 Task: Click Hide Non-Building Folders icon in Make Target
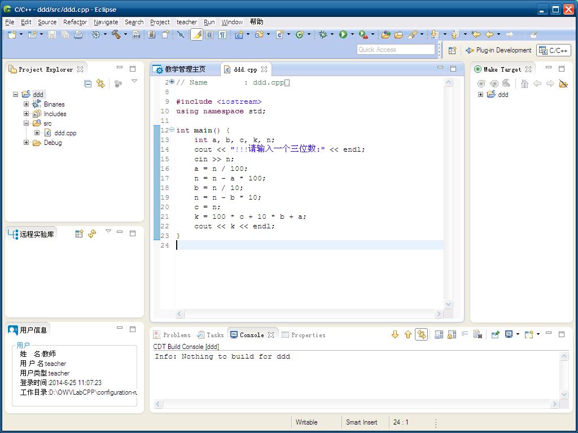563,84
